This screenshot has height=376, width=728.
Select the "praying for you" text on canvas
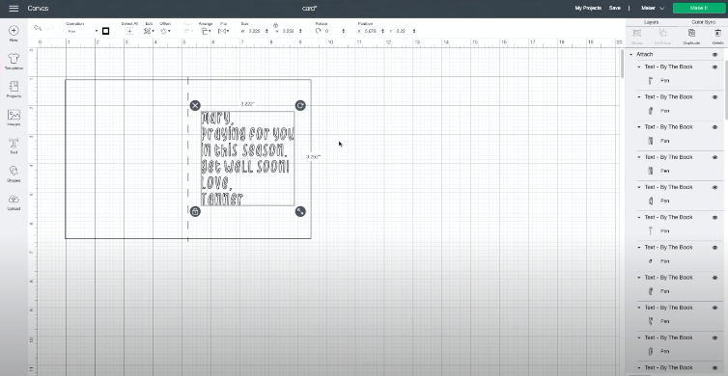click(247, 134)
